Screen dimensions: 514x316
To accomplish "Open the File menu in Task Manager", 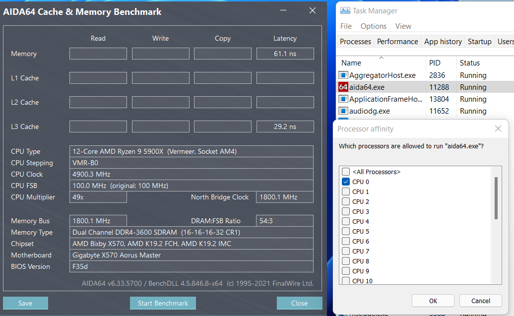I will [346, 26].
